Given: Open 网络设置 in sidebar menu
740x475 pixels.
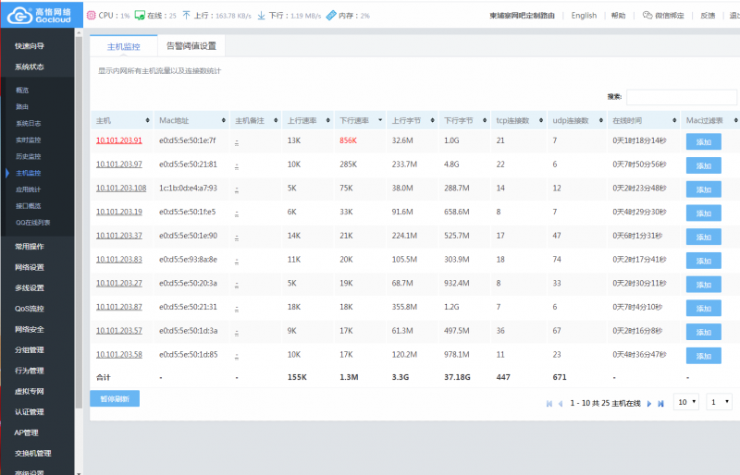Looking at the screenshot, I should click(30, 267).
